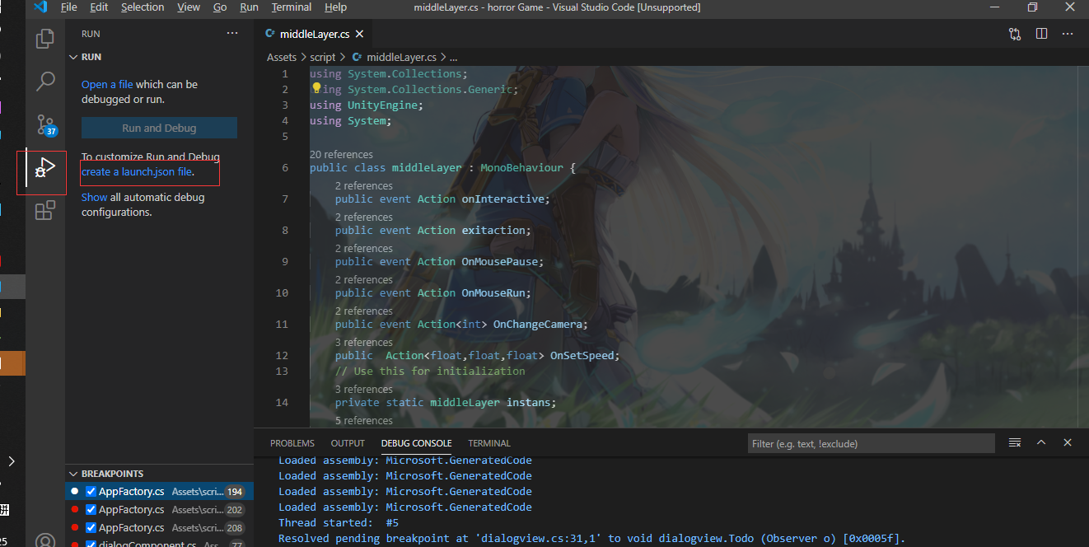Collapse the RUN section header

click(73, 57)
